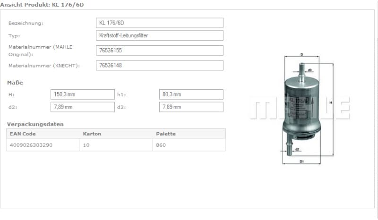Click the MAHLE material number field 76536155
378x220 pixels.
tap(160, 51)
